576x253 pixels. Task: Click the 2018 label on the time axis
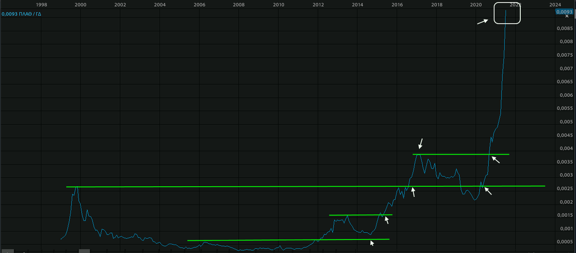point(437,4)
